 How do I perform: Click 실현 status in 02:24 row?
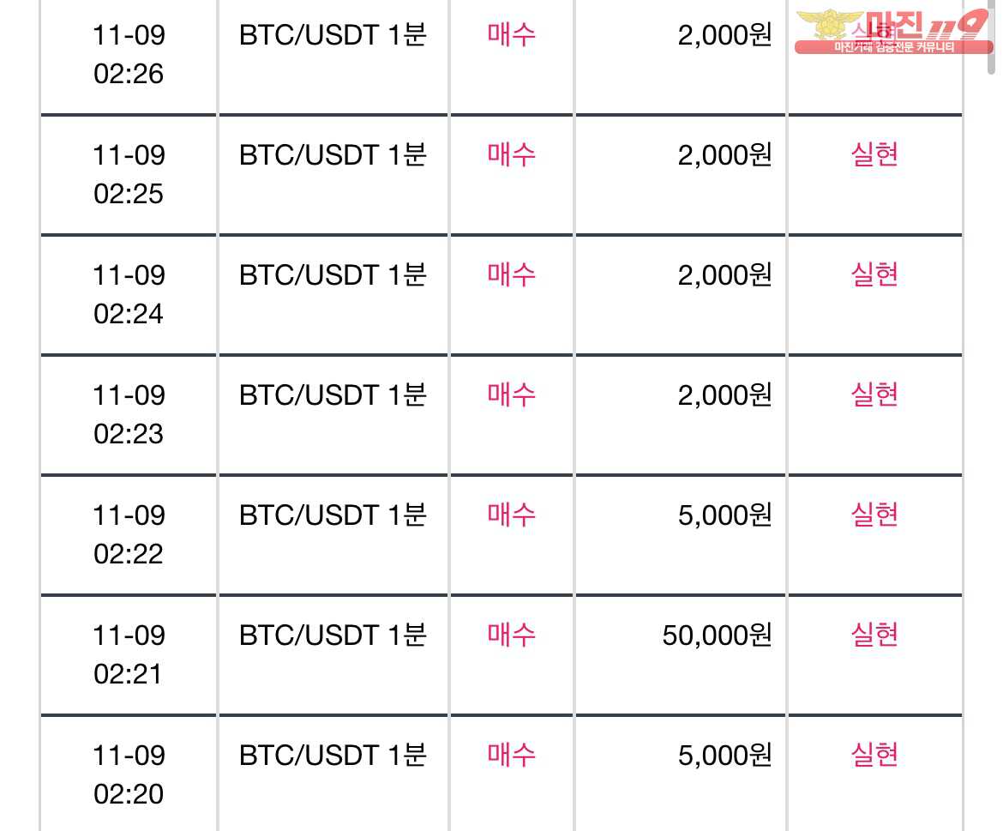[874, 274]
